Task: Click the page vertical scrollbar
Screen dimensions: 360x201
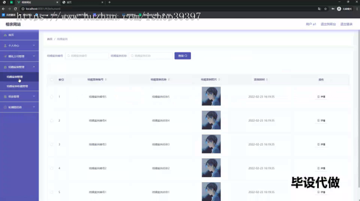Action: coord(359,108)
